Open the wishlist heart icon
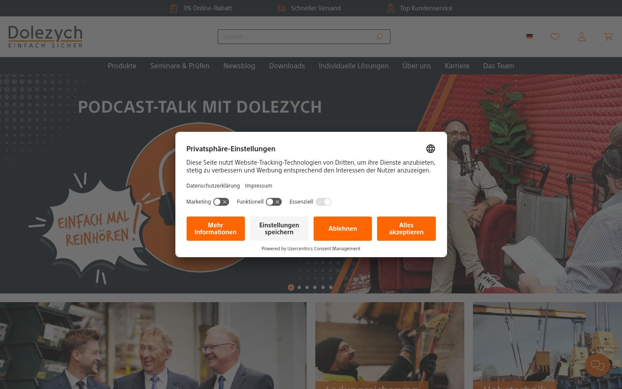This screenshot has height=389, width=622. point(555,37)
